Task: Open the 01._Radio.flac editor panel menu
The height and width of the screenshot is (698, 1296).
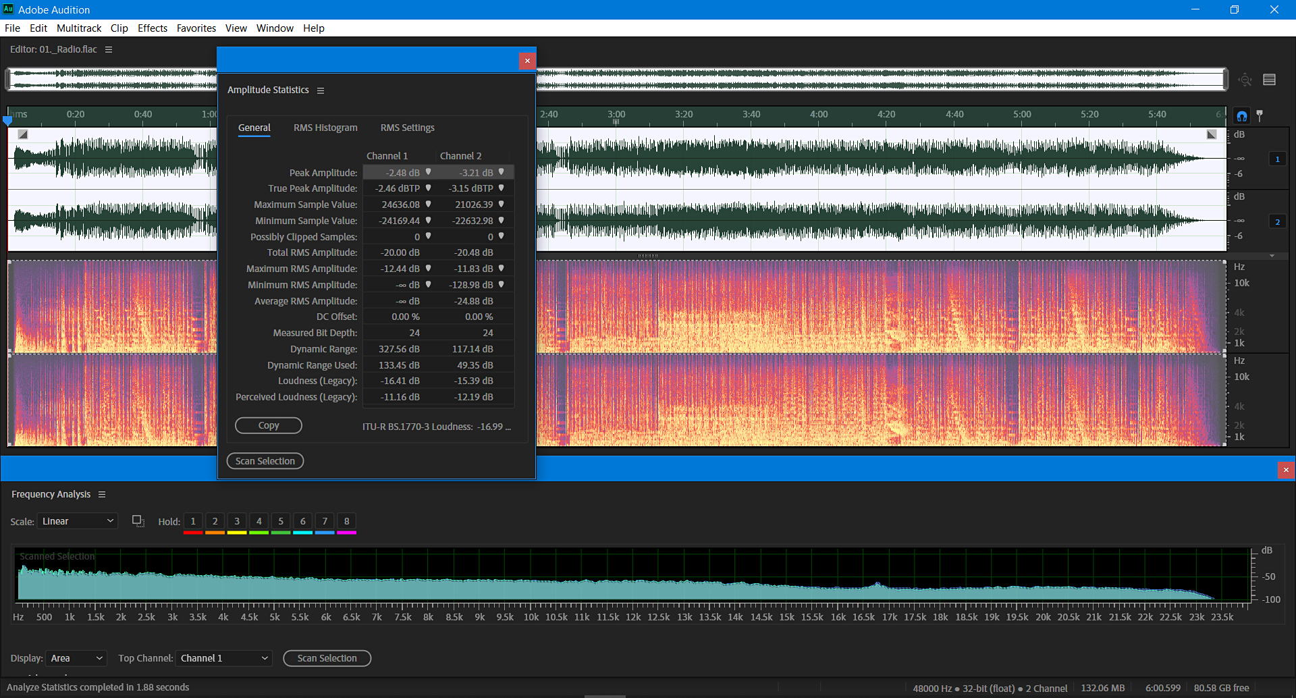Action: (109, 49)
